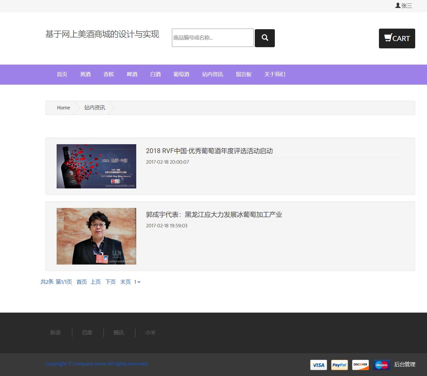The height and width of the screenshot is (376, 427).
Task: Open the 站内资讯 nav item
Action: click(212, 74)
